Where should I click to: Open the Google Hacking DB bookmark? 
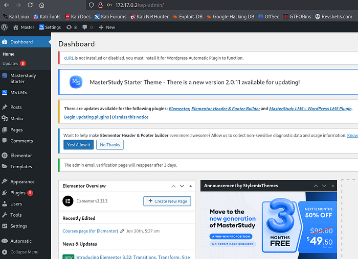pyautogui.click(x=230, y=17)
